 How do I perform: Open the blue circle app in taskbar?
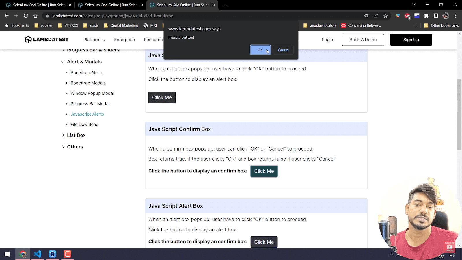click(x=52, y=254)
